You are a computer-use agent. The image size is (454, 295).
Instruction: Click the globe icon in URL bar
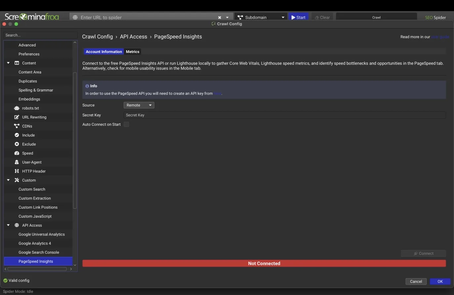click(x=75, y=17)
